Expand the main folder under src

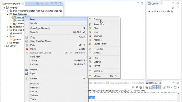tap(11, 40)
